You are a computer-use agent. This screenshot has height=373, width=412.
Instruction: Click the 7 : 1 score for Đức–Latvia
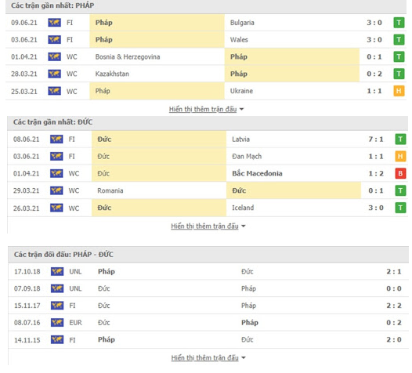pos(376,139)
